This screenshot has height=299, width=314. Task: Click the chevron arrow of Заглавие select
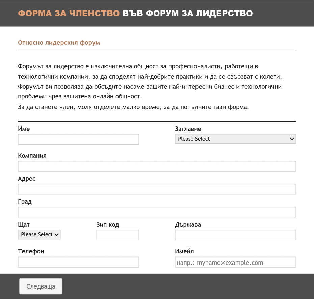click(x=292, y=139)
